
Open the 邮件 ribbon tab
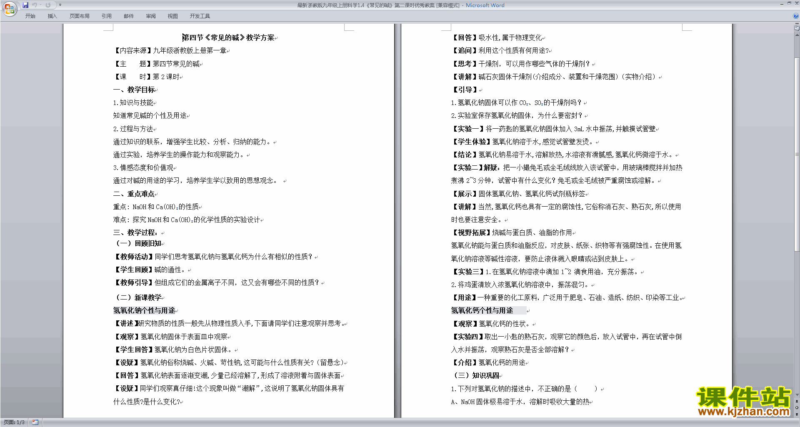click(x=129, y=16)
